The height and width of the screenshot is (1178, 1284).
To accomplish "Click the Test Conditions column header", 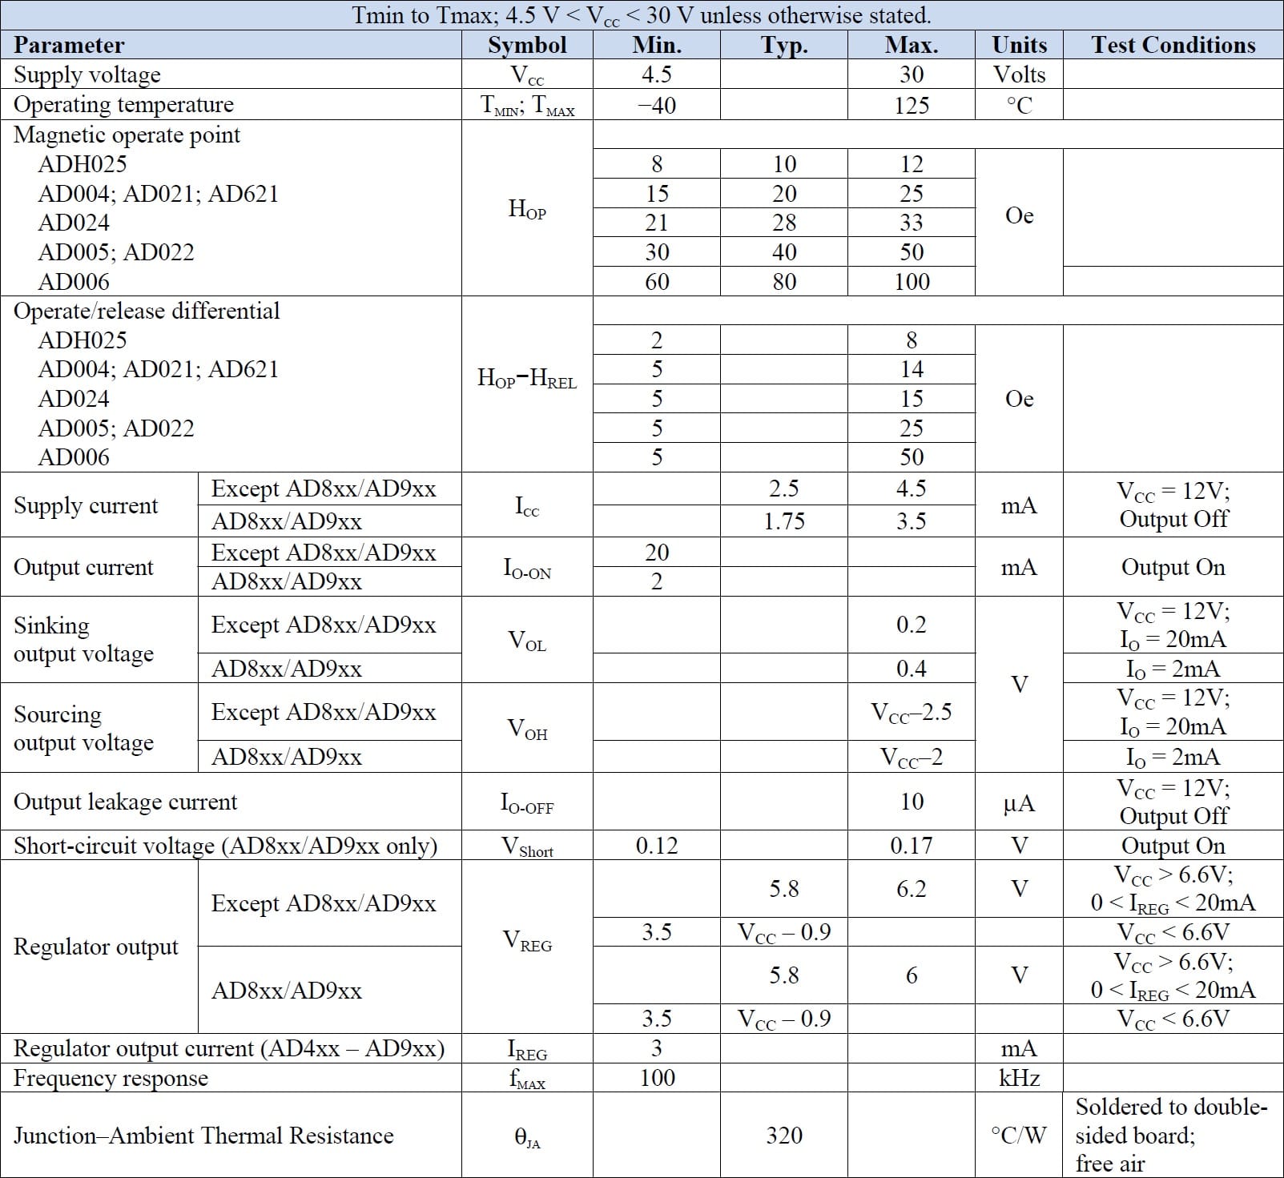I will click(1173, 45).
